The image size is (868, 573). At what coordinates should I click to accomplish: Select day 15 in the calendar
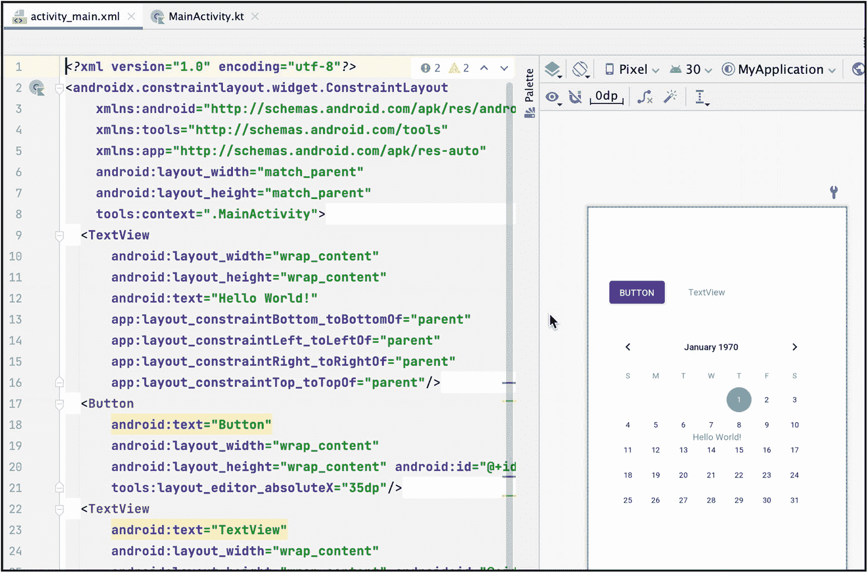pos(739,450)
